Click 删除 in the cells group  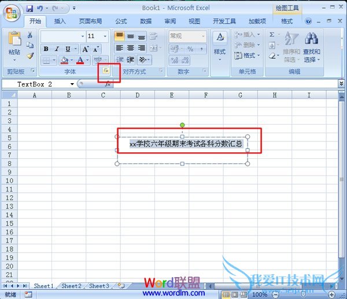247,45
